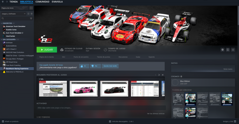Sort by recent activity clock icon

pyautogui.click(x=28, y=14)
